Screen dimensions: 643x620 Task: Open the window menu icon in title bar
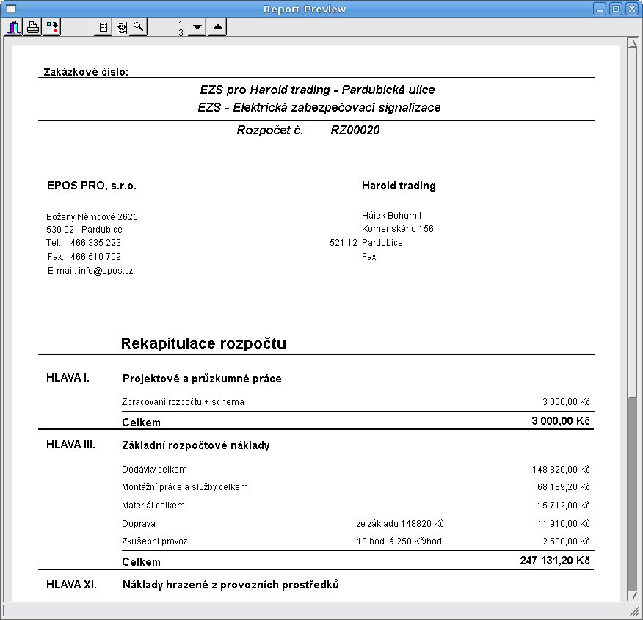tap(11, 9)
